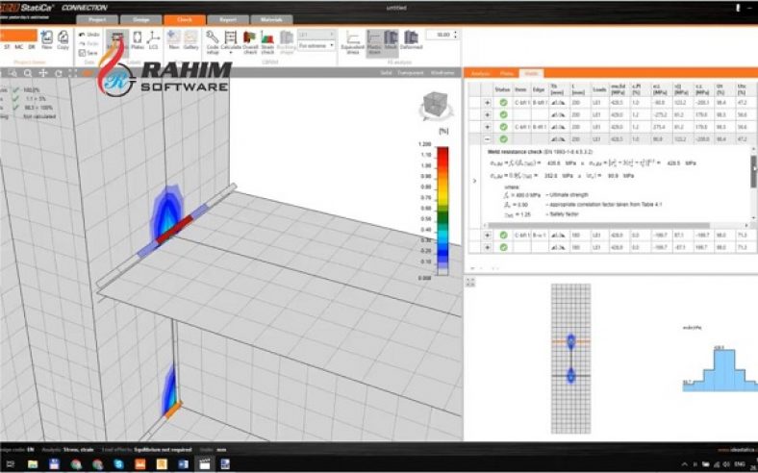Select the ST design type
Viewport: 758px width, 473px height.
pyautogui.click(x=7, y=47)
